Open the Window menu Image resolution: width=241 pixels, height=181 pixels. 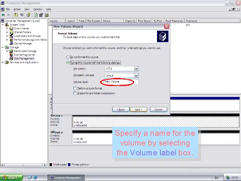38,9
